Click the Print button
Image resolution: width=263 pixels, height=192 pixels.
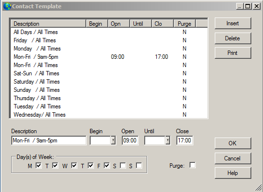click(233, 53)
